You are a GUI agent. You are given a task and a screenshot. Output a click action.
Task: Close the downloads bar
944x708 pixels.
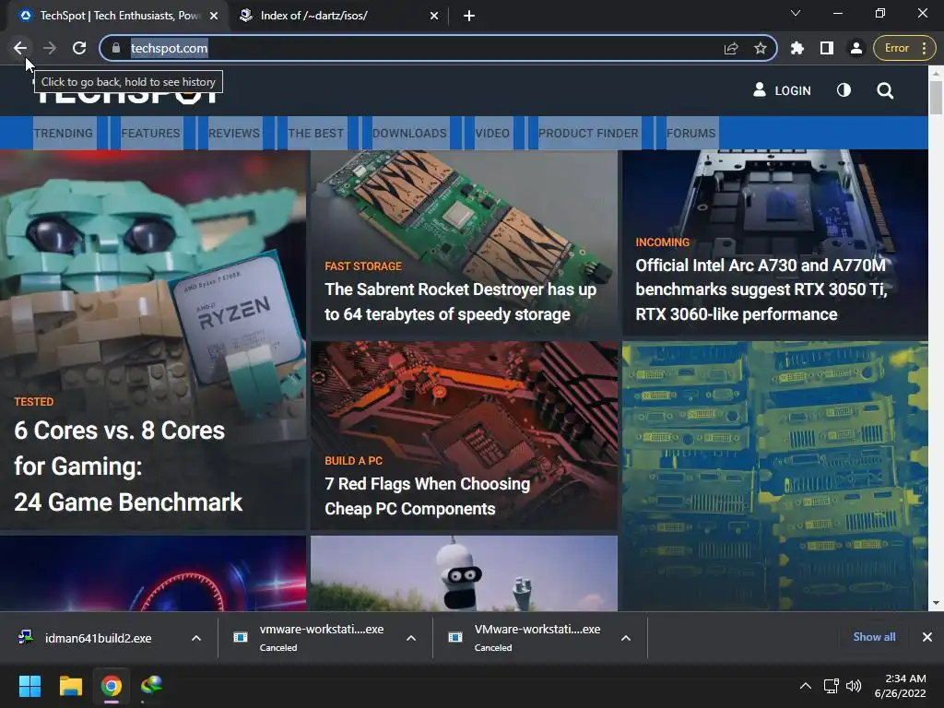[927, 637]
